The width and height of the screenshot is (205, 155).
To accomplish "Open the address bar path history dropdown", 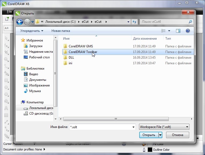I will click(128, 22).
